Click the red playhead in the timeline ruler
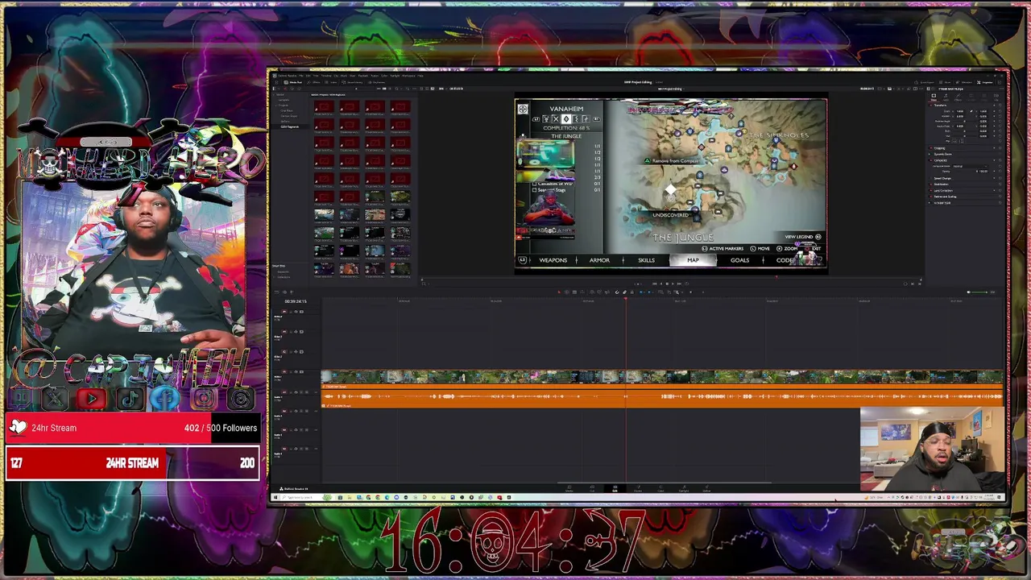This screenshot has height=580, width=1031. click(625, 300)
